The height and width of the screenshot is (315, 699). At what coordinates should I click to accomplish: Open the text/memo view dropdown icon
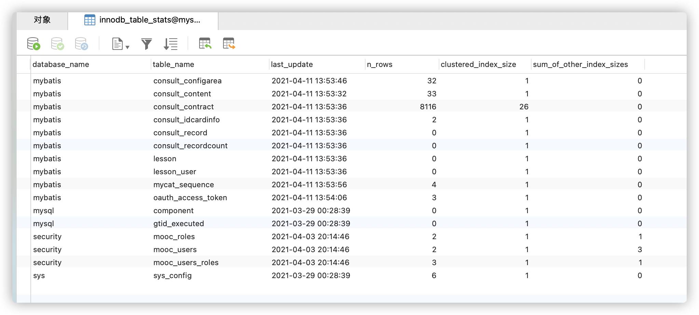[x=121, y=44]
